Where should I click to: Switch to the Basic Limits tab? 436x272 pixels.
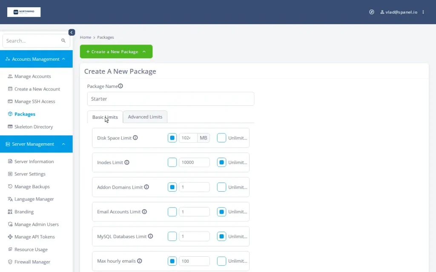coord(105,117)
